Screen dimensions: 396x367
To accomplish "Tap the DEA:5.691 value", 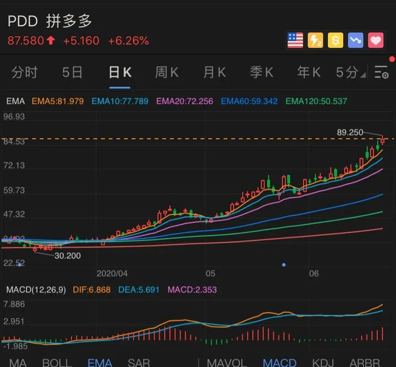I will click(139, 290).
